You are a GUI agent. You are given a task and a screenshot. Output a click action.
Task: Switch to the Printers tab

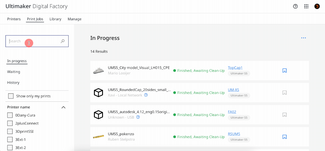(x=14, y=19)
